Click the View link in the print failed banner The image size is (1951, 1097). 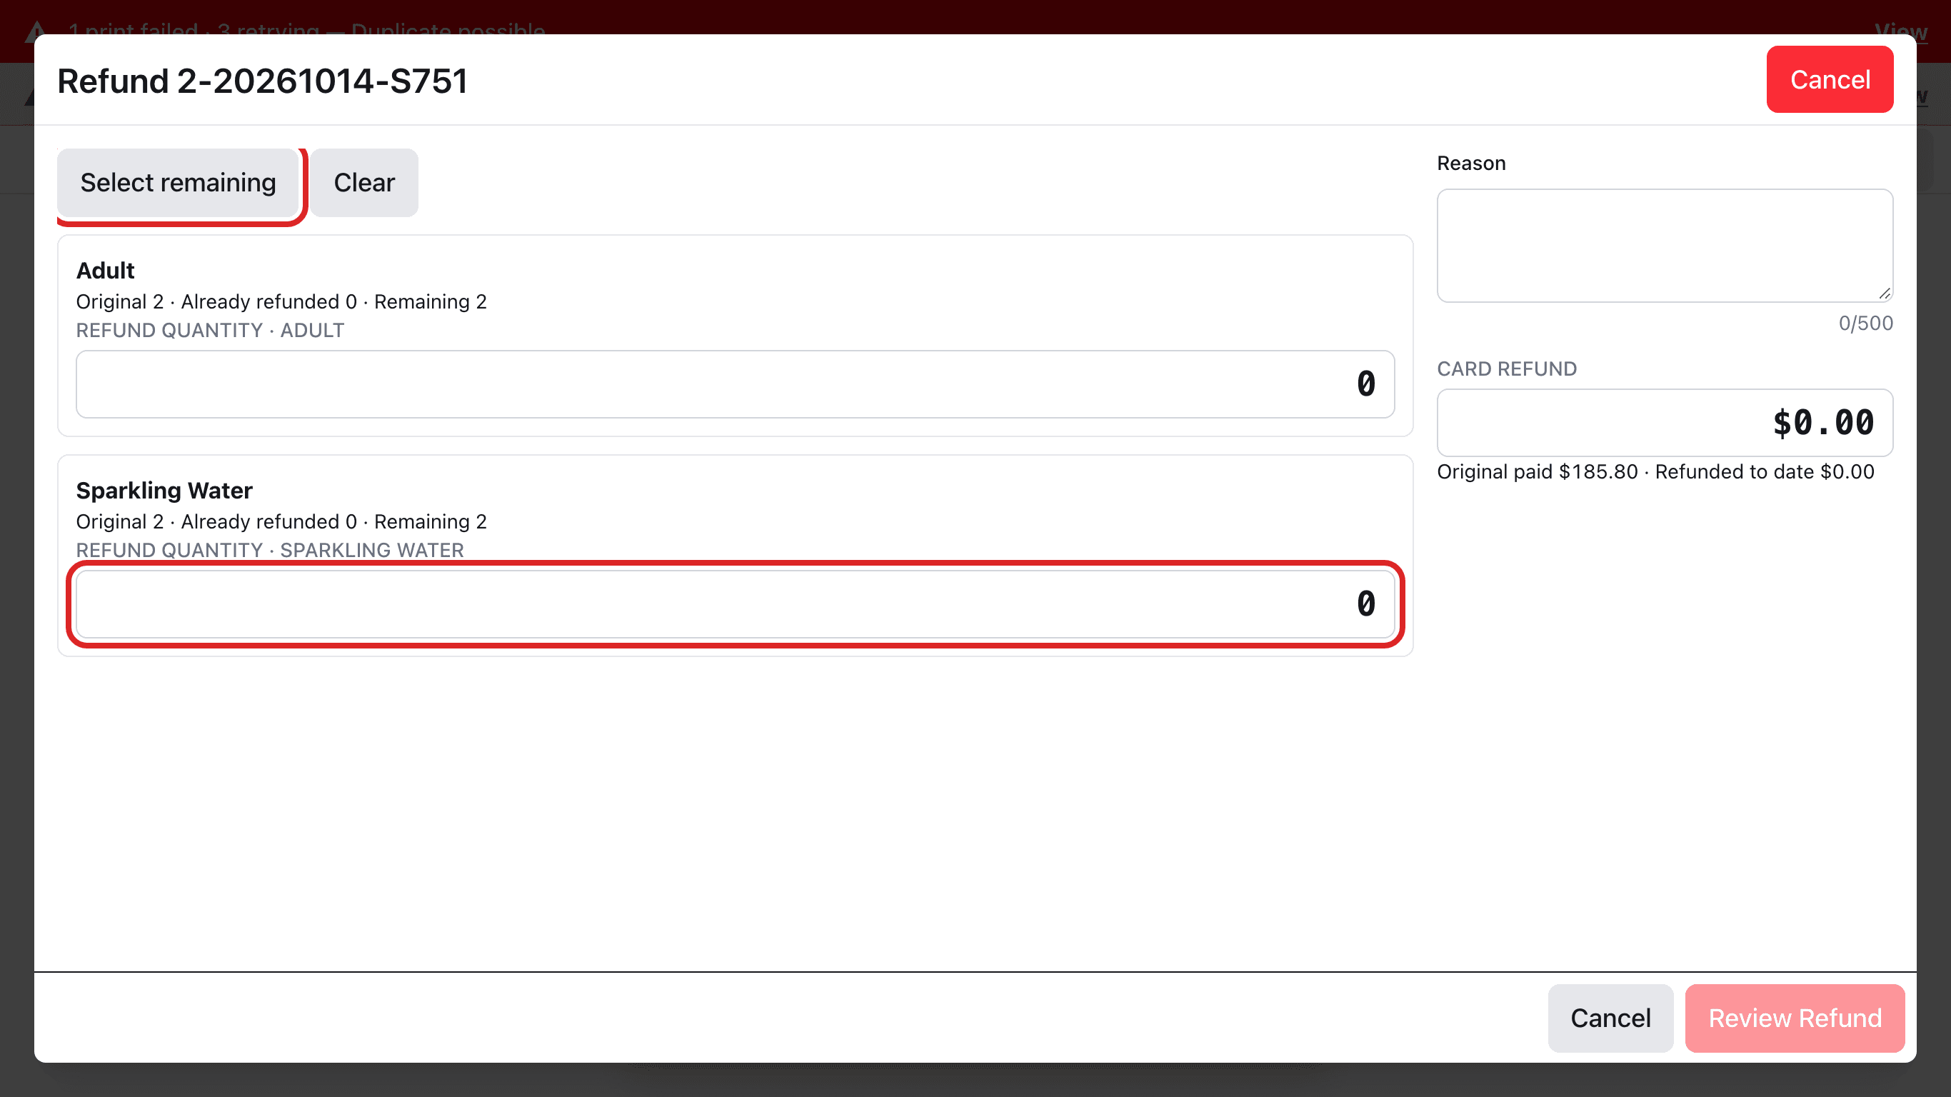pyautogui.click(x=1900, y=31)
